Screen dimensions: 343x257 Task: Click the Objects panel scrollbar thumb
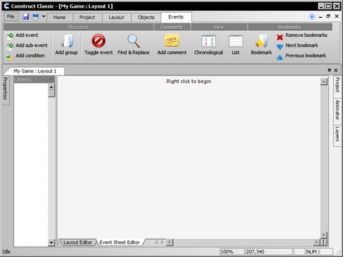pos(51,94)
